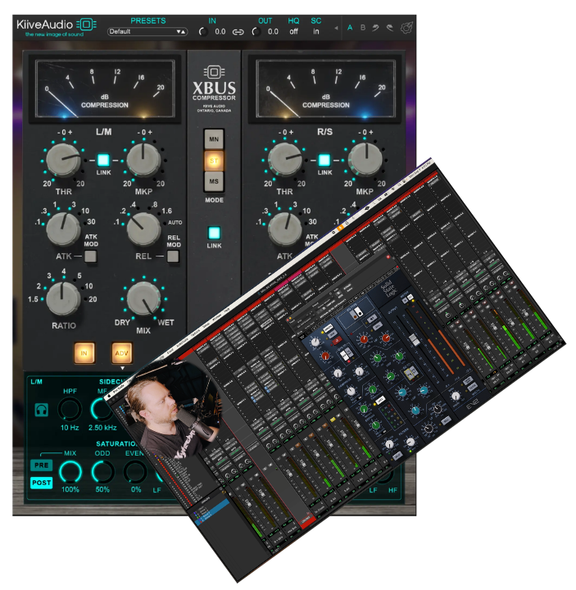The width and height of the screenshot is (576, 590).
Task: Click the DRY/WET MIX knob
Action: pyautogui.click(x=143, y=299)
